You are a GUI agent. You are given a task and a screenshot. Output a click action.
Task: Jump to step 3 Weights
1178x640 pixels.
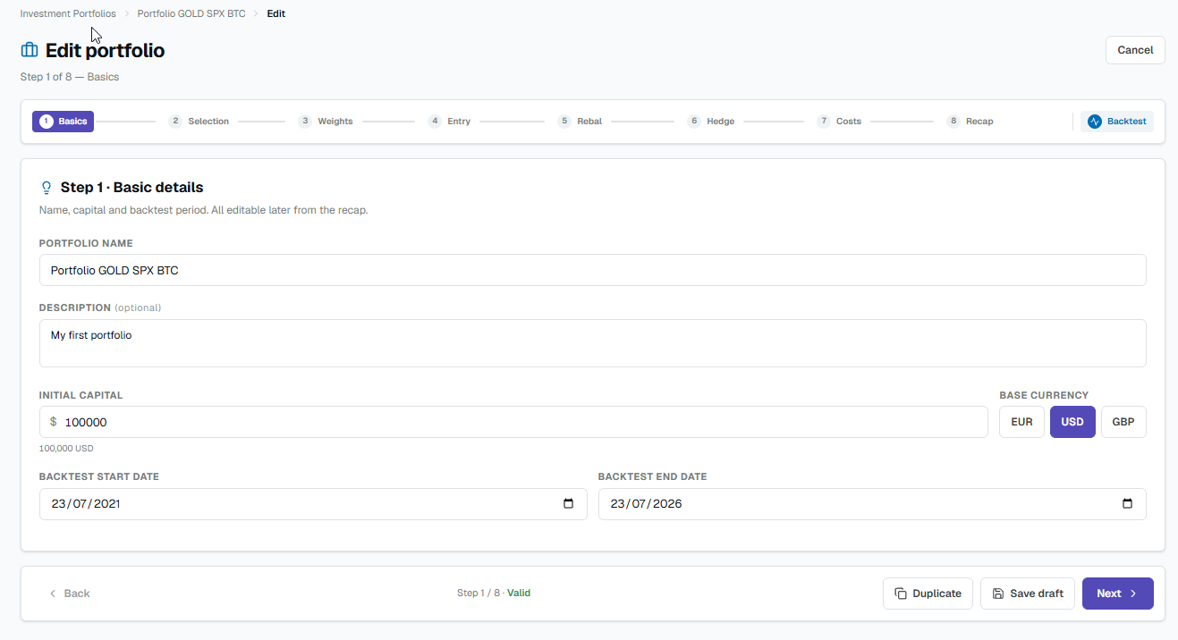326,122
